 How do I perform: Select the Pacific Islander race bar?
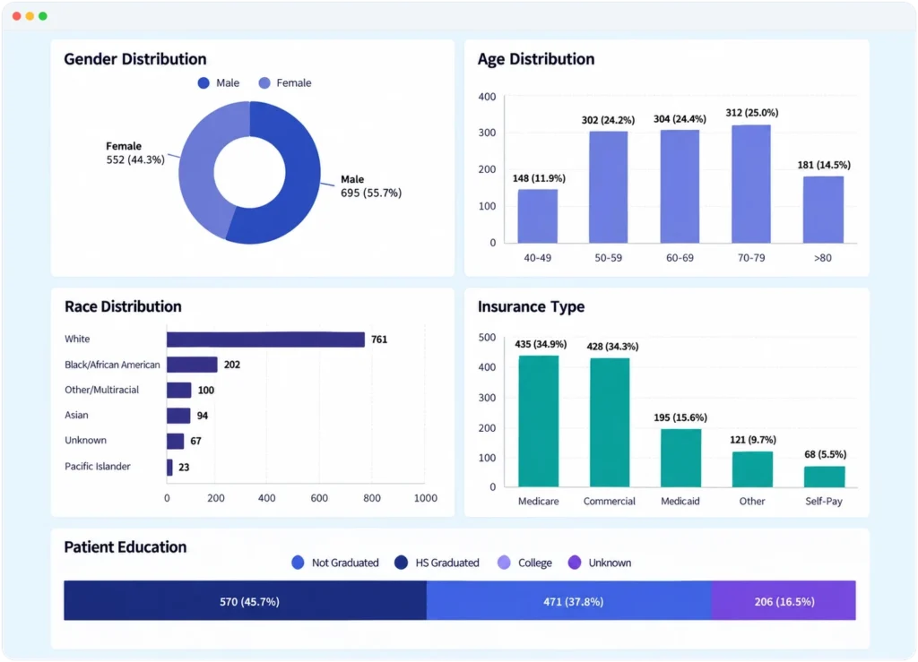click(169, 468)
